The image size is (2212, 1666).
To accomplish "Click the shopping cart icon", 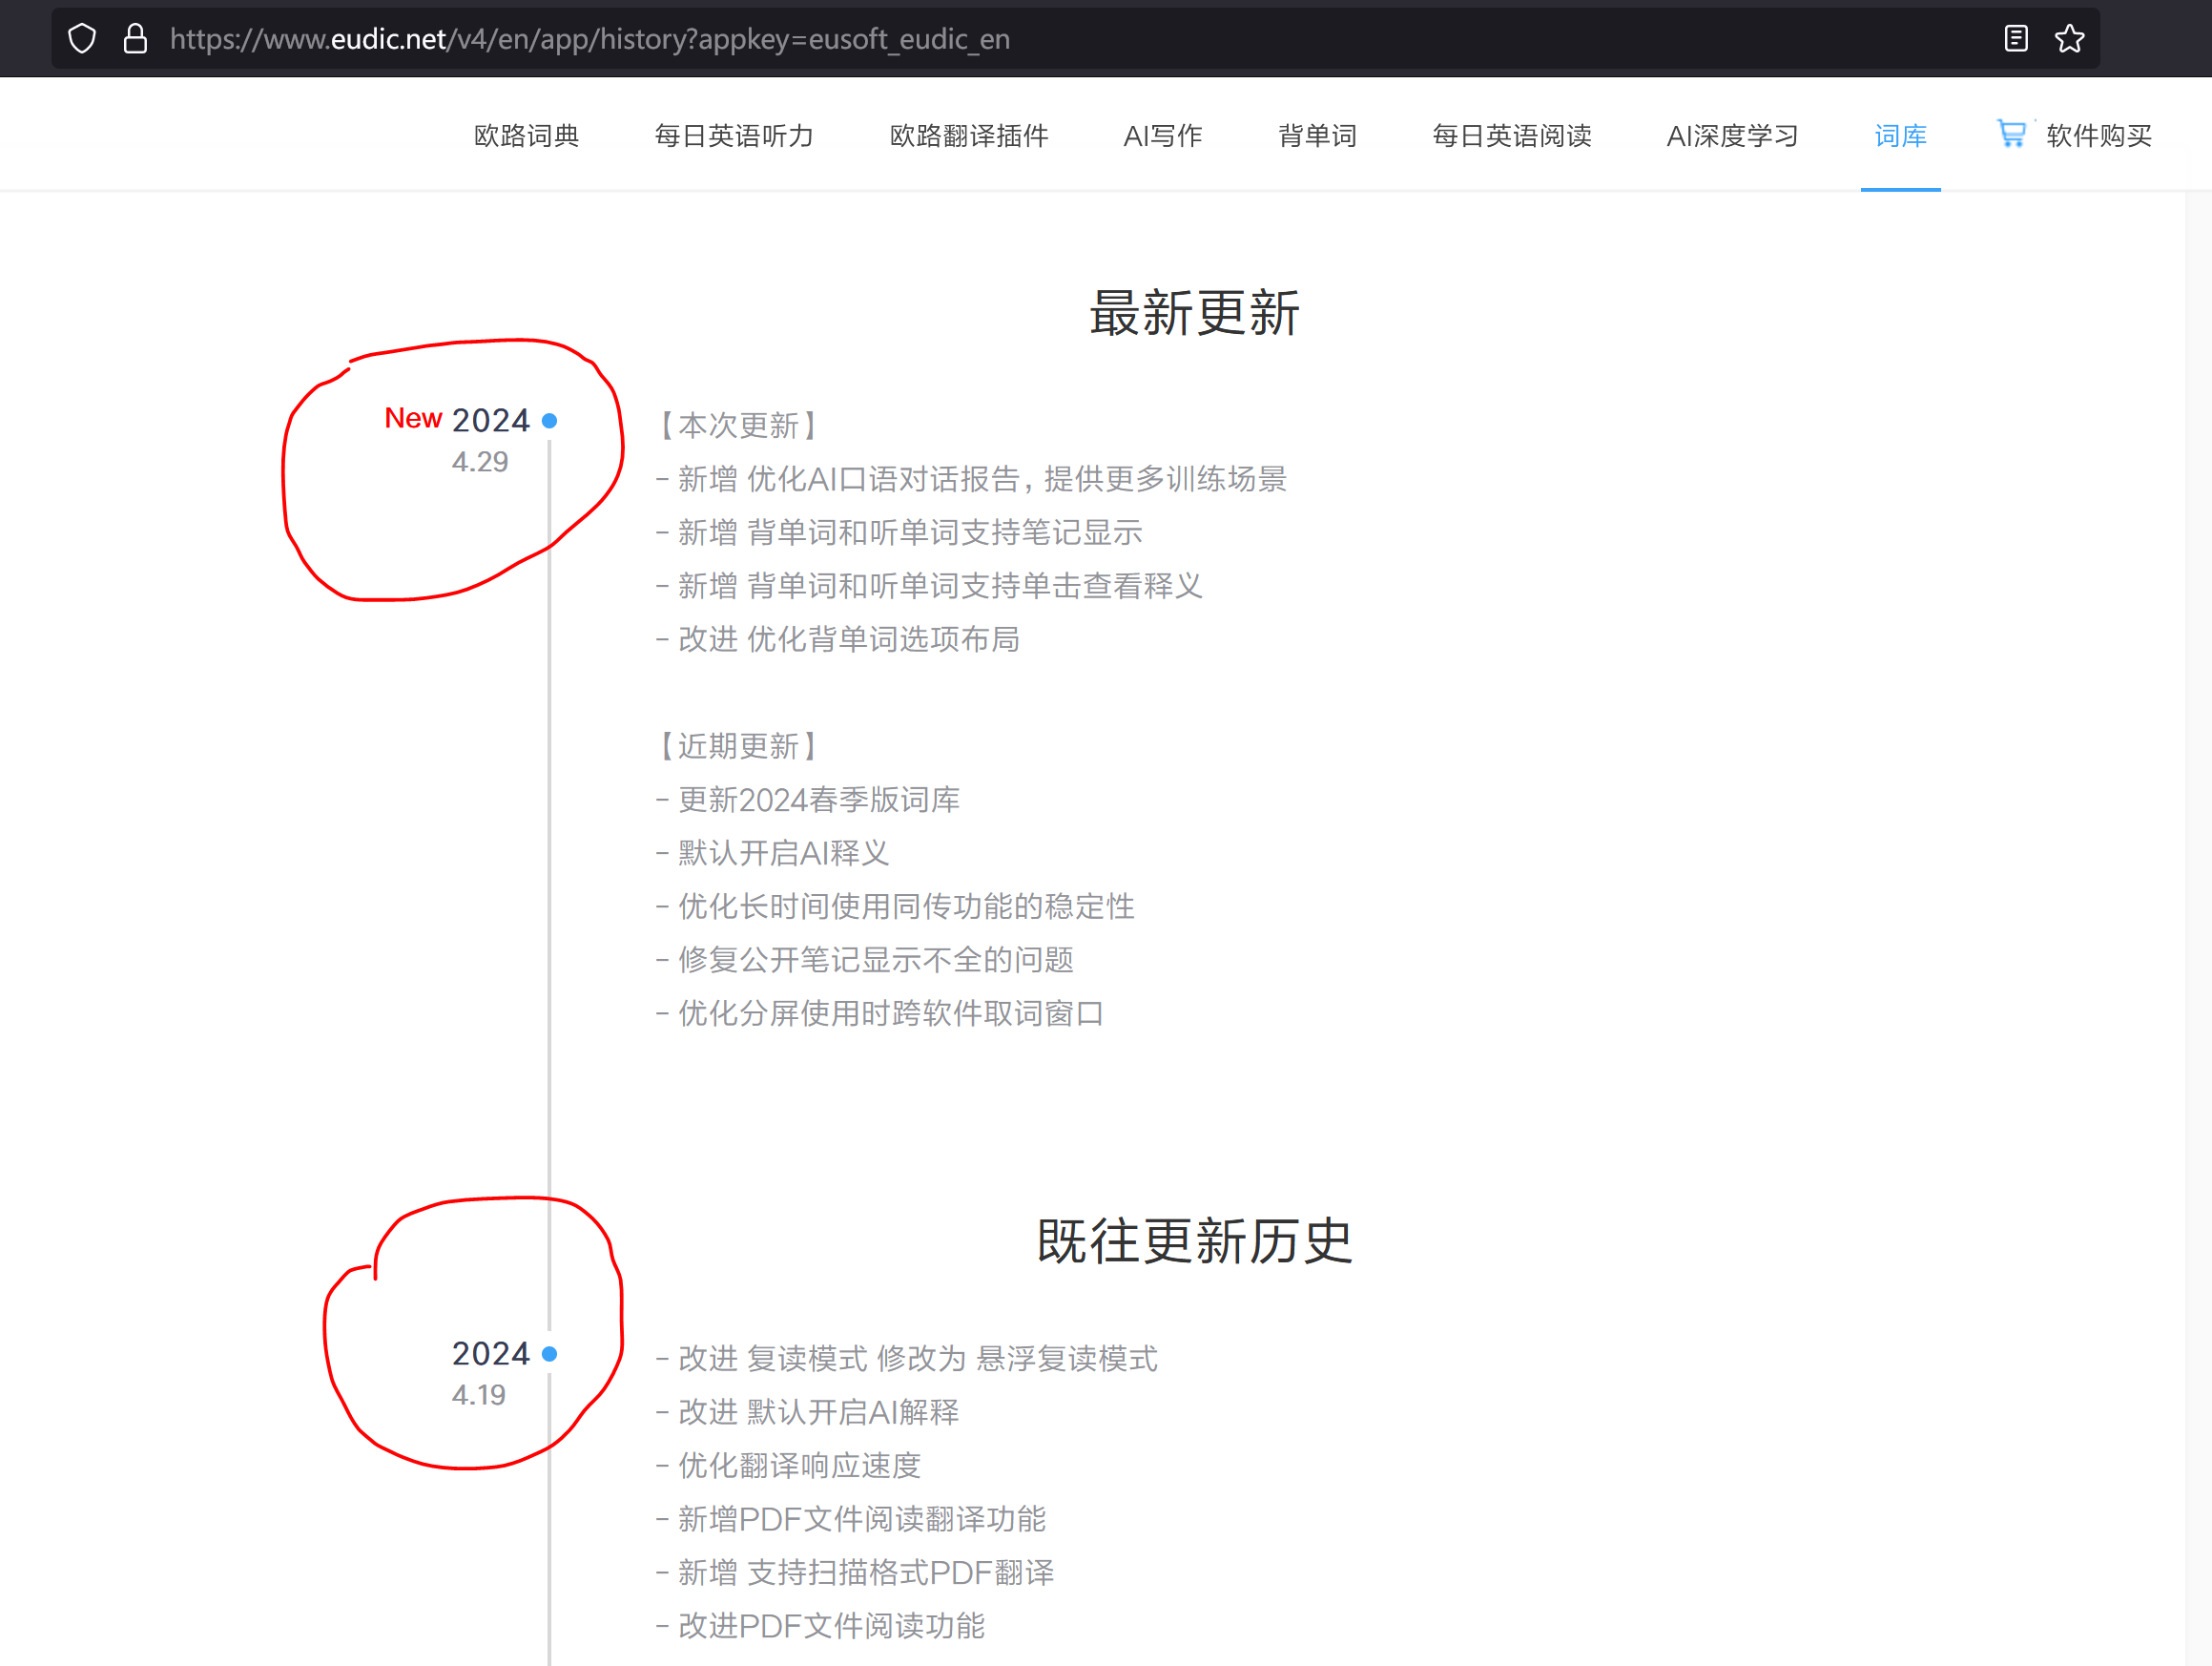I will (2011, 133).
